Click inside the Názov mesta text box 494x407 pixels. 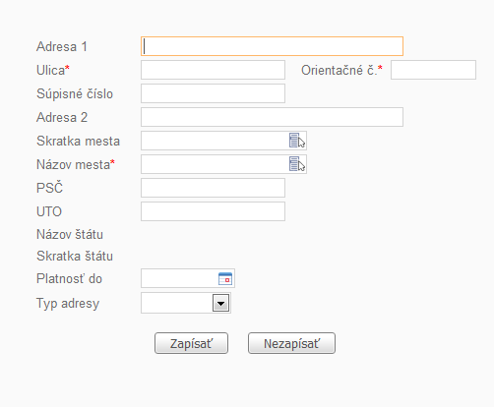215,164
